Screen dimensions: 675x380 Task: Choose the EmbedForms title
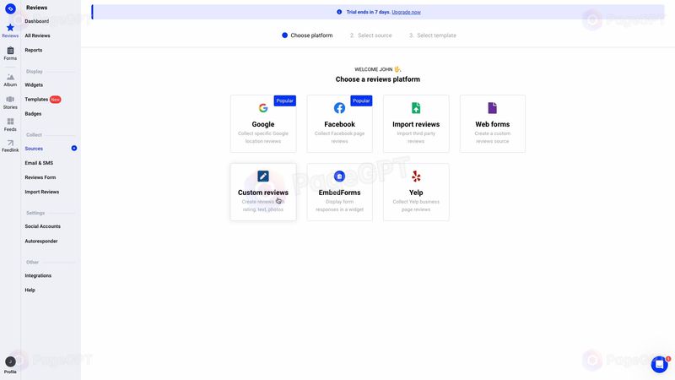click(x=339, y=193)
